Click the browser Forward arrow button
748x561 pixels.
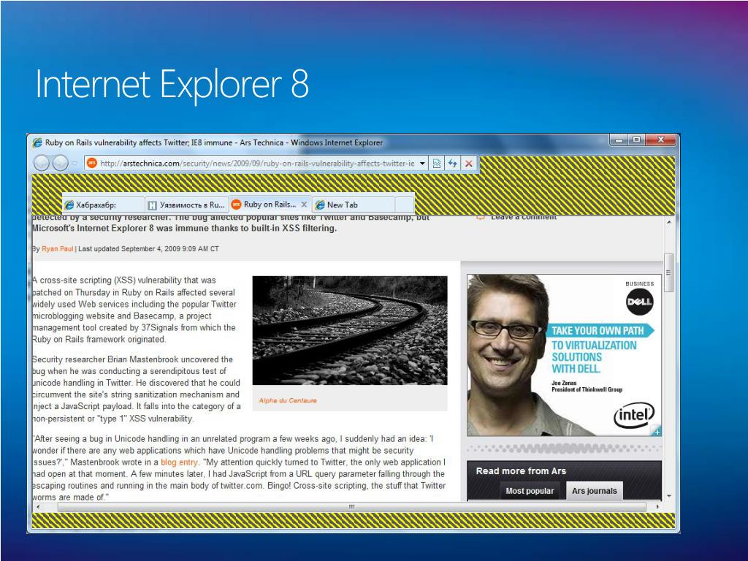pyautogui.click(x=60, y=163)
